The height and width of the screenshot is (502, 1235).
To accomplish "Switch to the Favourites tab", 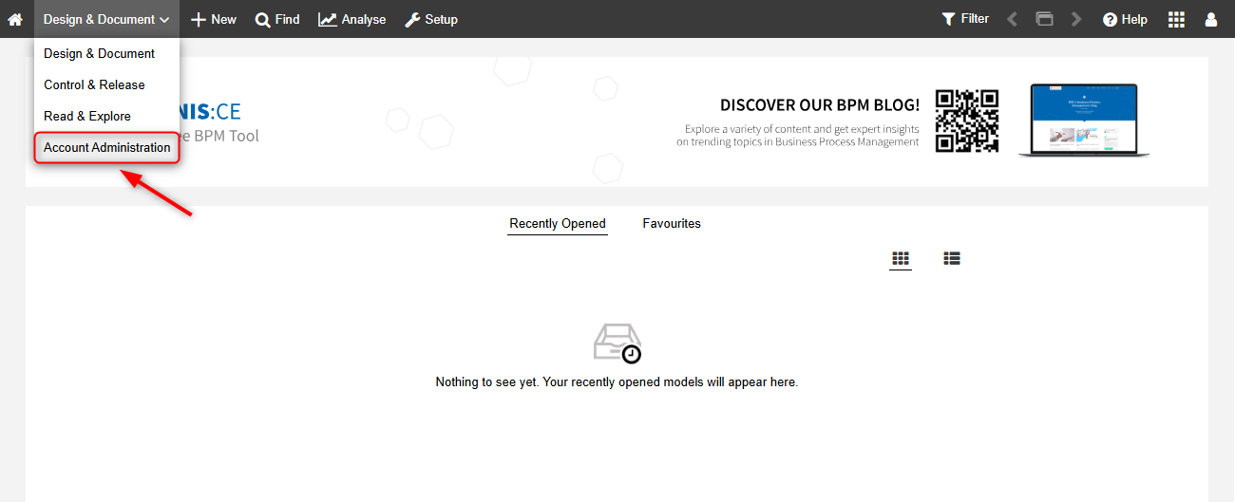I will click(672, 224).
